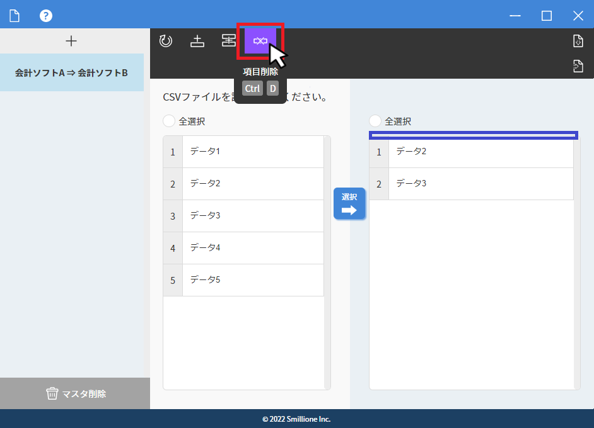Image resolution: width=594 pixels, height=428 pixels.
Task: Click the file export icon below the import icon
Action: (578, 66)
